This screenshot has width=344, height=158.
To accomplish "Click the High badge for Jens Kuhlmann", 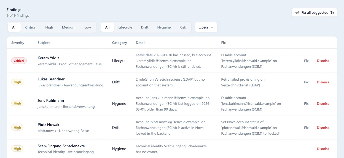I will (x=17, y=103).
